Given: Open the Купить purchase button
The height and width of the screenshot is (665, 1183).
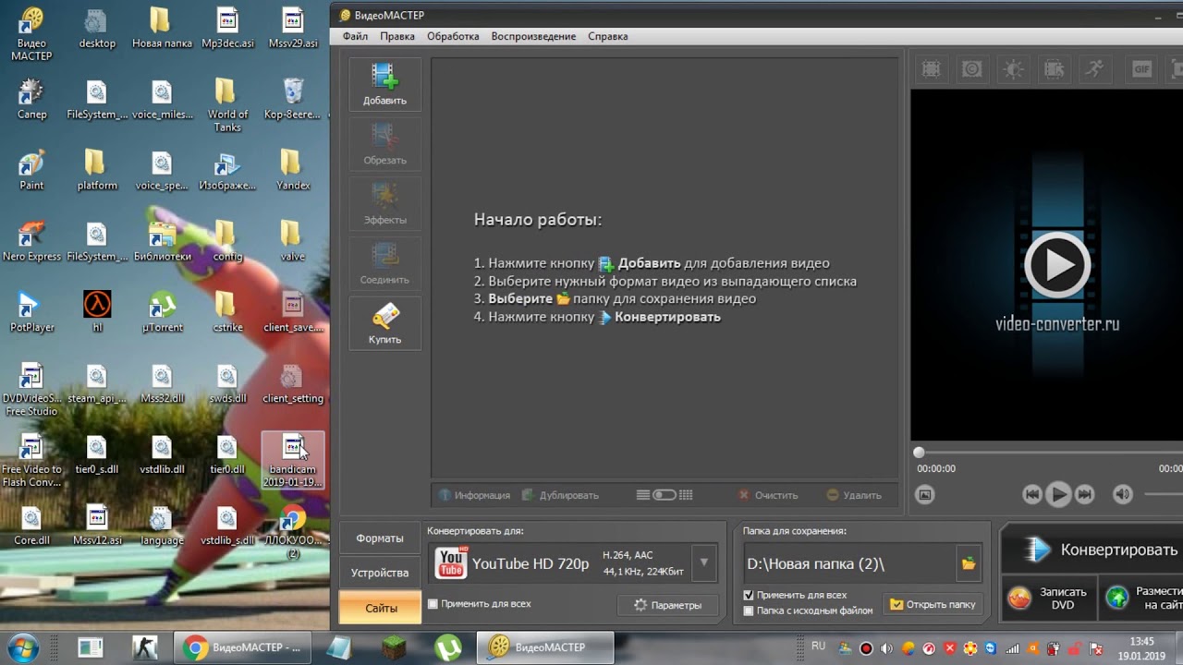Looking at the screenshot, I should [384, 323].
